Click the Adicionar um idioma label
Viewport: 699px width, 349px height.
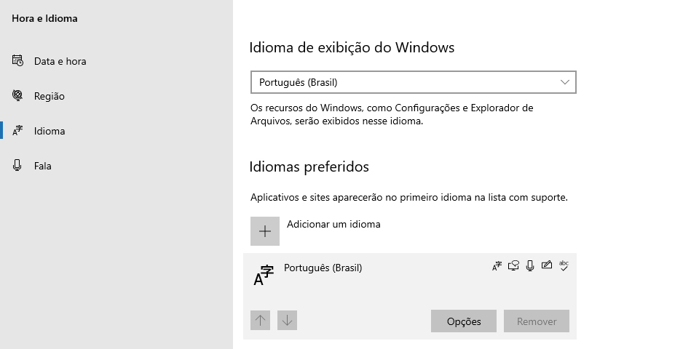tap(333, 224)
